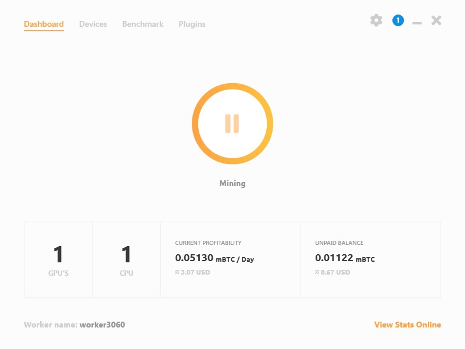Click the UNPAID BALANCE heading

coord(339,243)
